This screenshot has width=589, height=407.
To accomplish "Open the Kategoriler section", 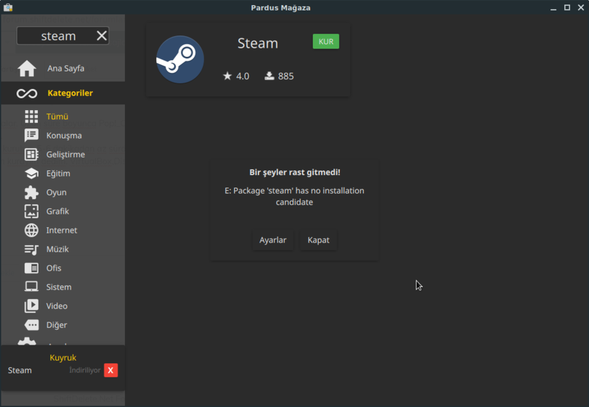I will pos(63,93).
